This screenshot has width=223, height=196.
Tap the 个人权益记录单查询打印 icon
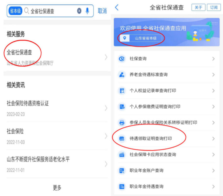(x=122, y=91)
